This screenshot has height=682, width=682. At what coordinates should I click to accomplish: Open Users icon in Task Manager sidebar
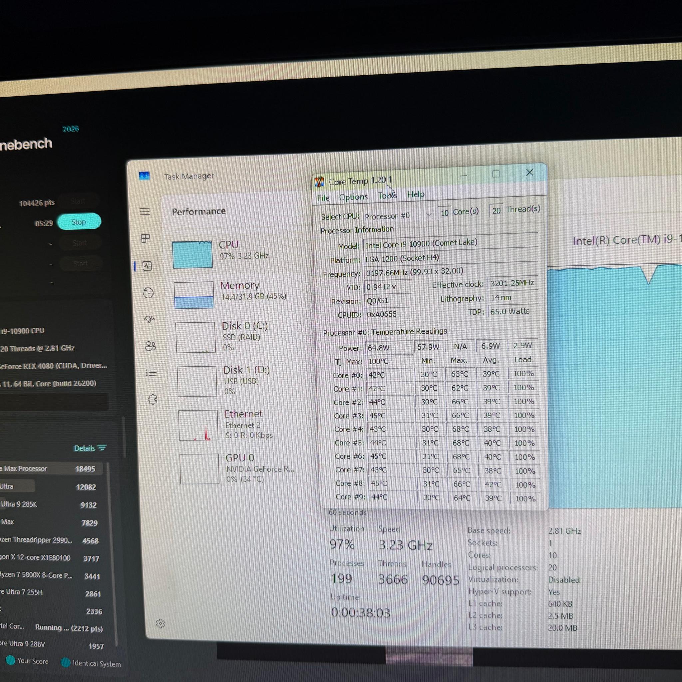pos(151,346)
